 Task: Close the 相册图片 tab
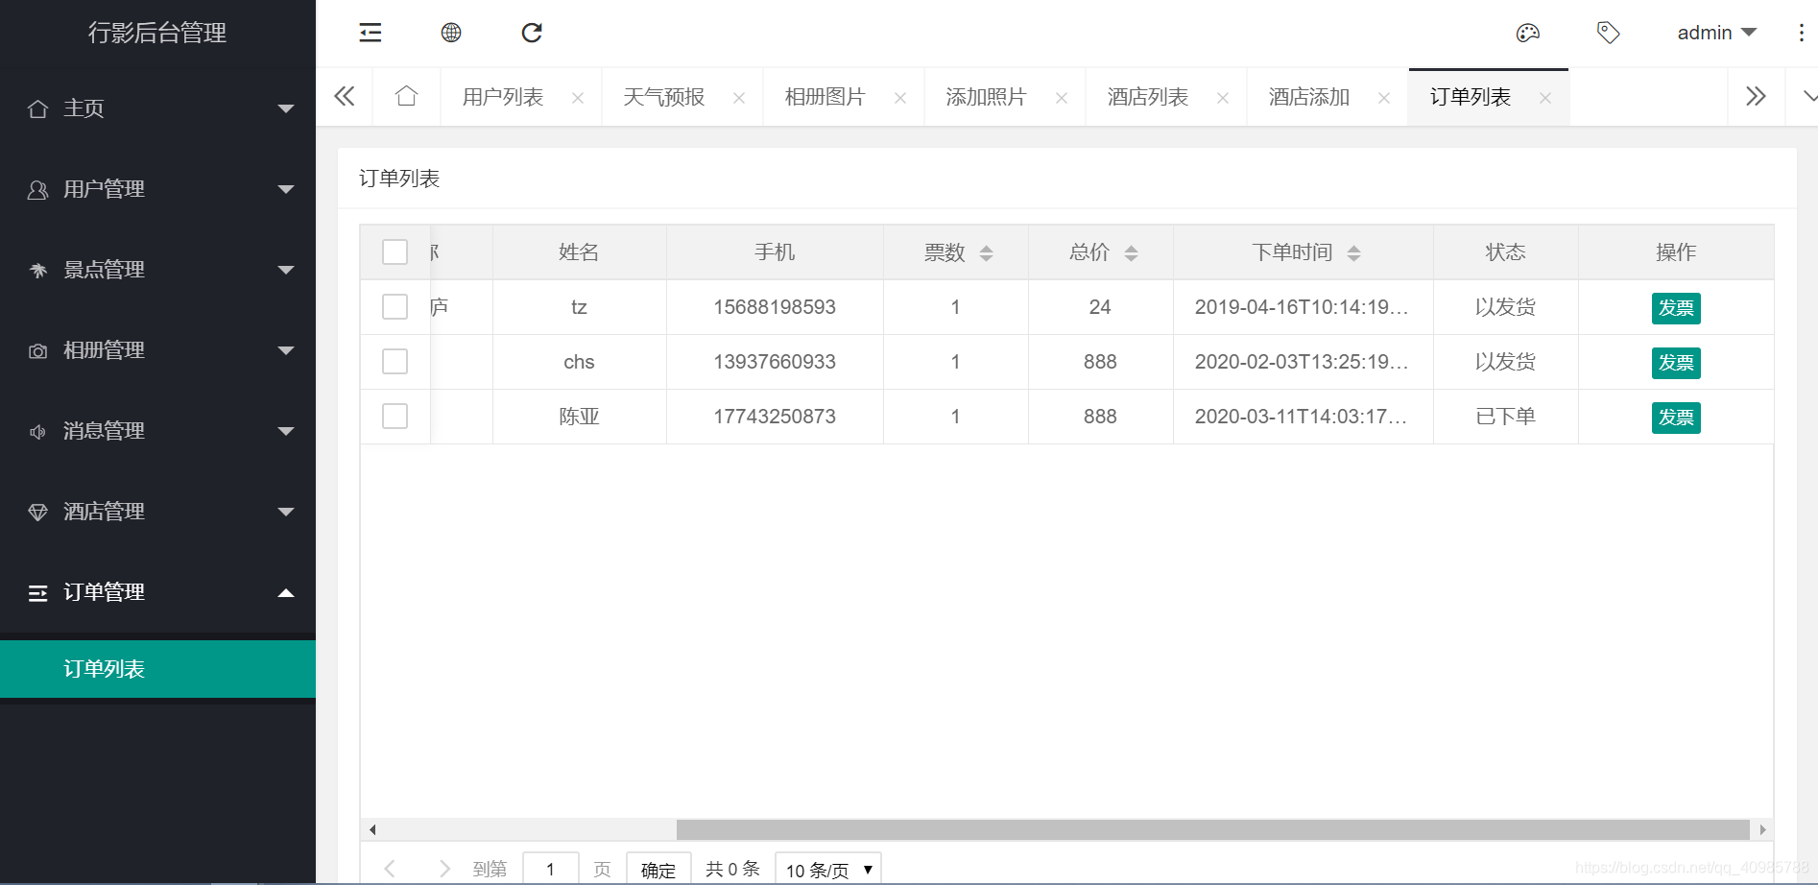click(900, 98)
